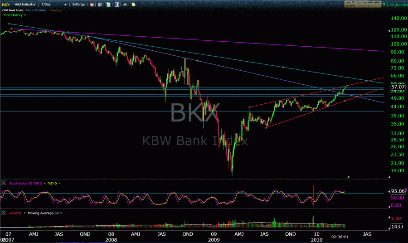This screenshot has height=243, width=408.
Task: Close the Stochastics indicator panel
Action: coord(3,183)
